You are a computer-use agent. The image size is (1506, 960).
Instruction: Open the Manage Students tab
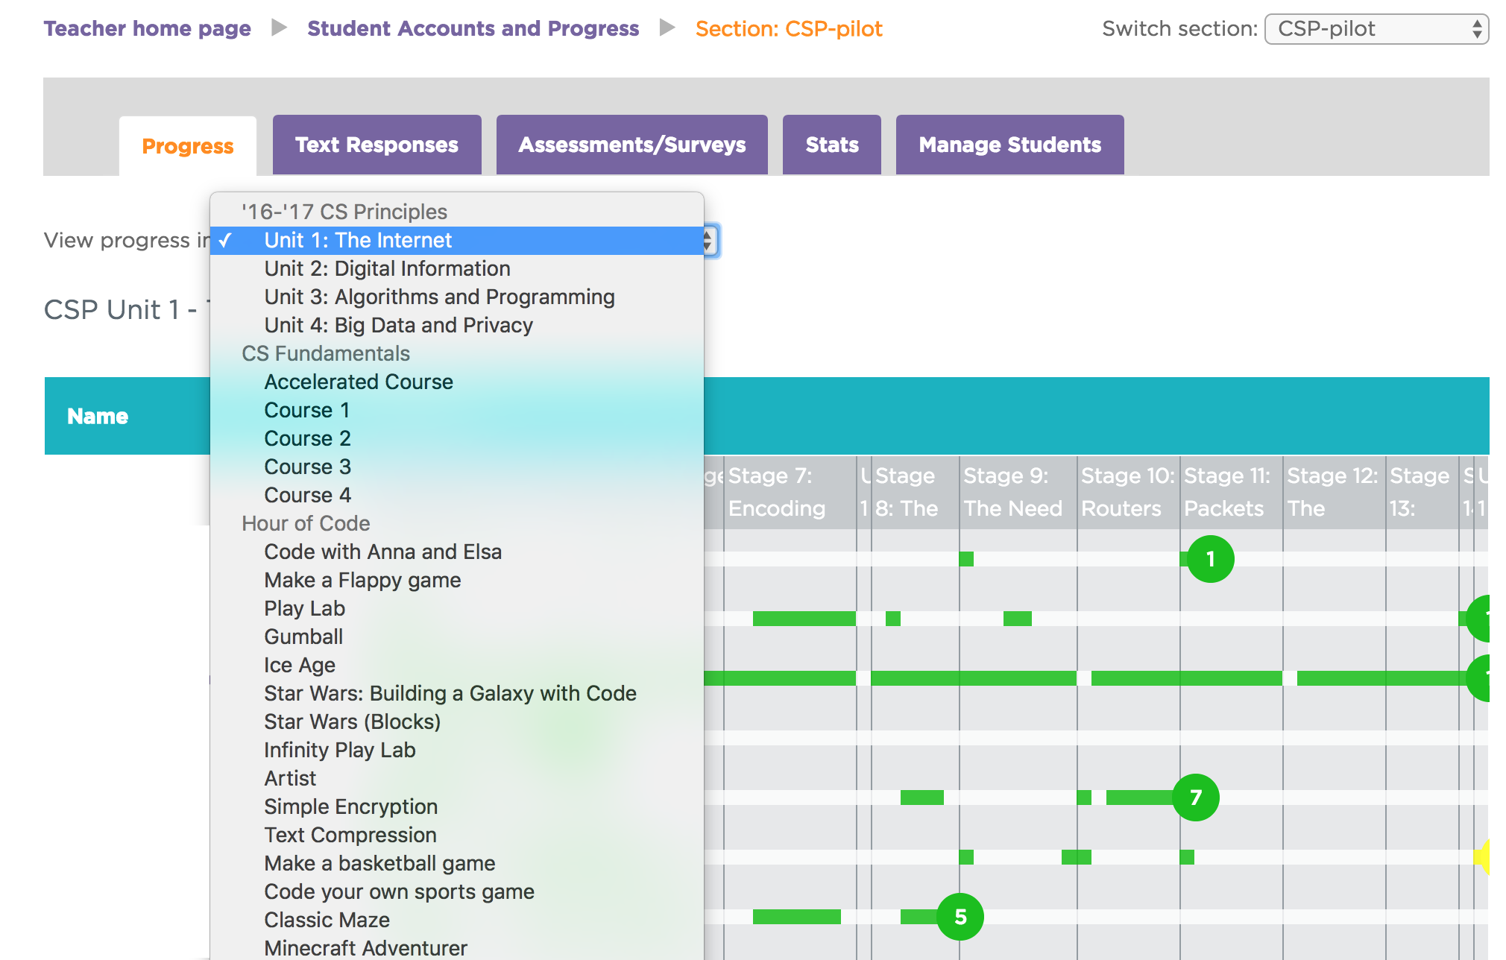[1009, 145]
